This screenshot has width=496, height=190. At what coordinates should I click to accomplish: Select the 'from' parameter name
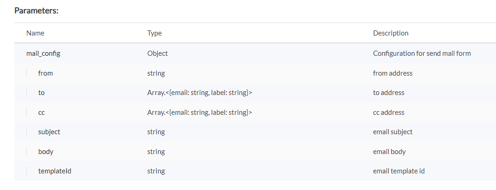(x=46, y=73)
